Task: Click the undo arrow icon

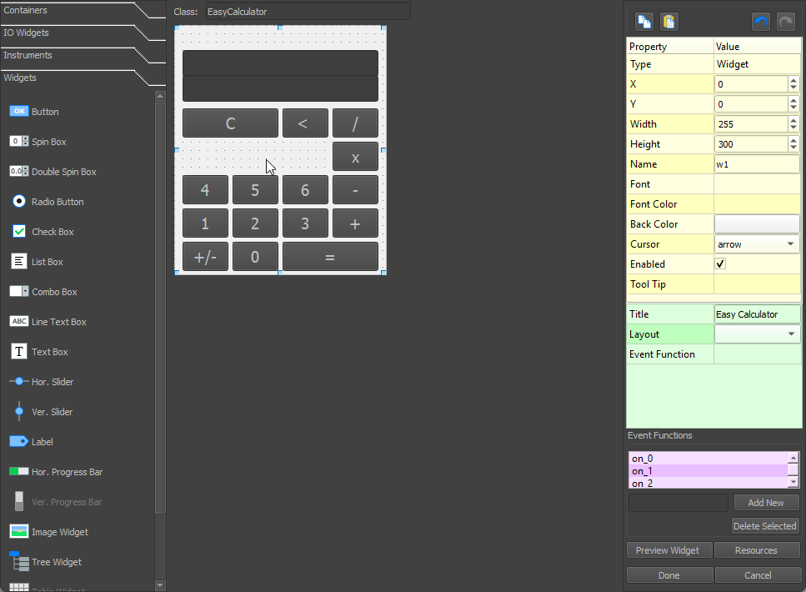Action: [760, 21]
